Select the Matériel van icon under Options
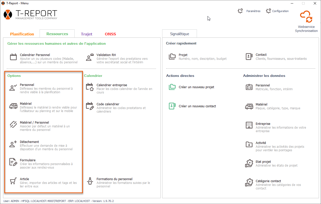 click(x=13, y=106)
